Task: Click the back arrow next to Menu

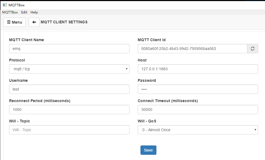Action: pos(34,22)
